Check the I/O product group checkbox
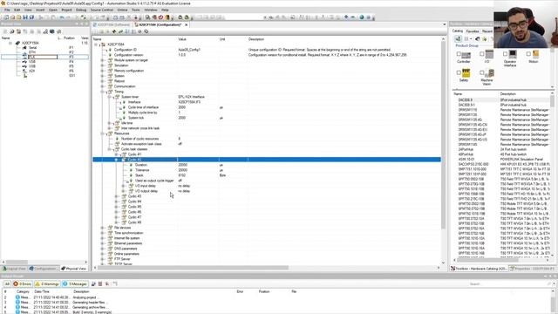Image resolution: width=558 pixels, height=314 pixels. coord(482,54)
